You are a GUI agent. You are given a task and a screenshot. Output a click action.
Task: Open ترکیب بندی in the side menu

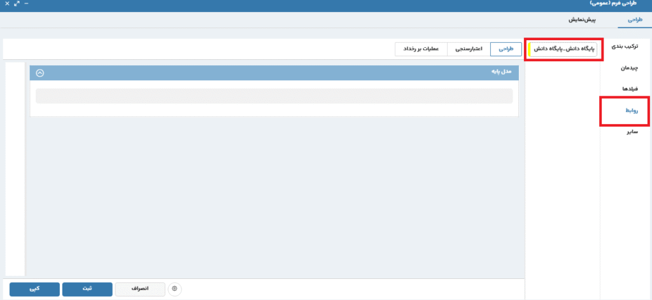(x=624, y=47)
